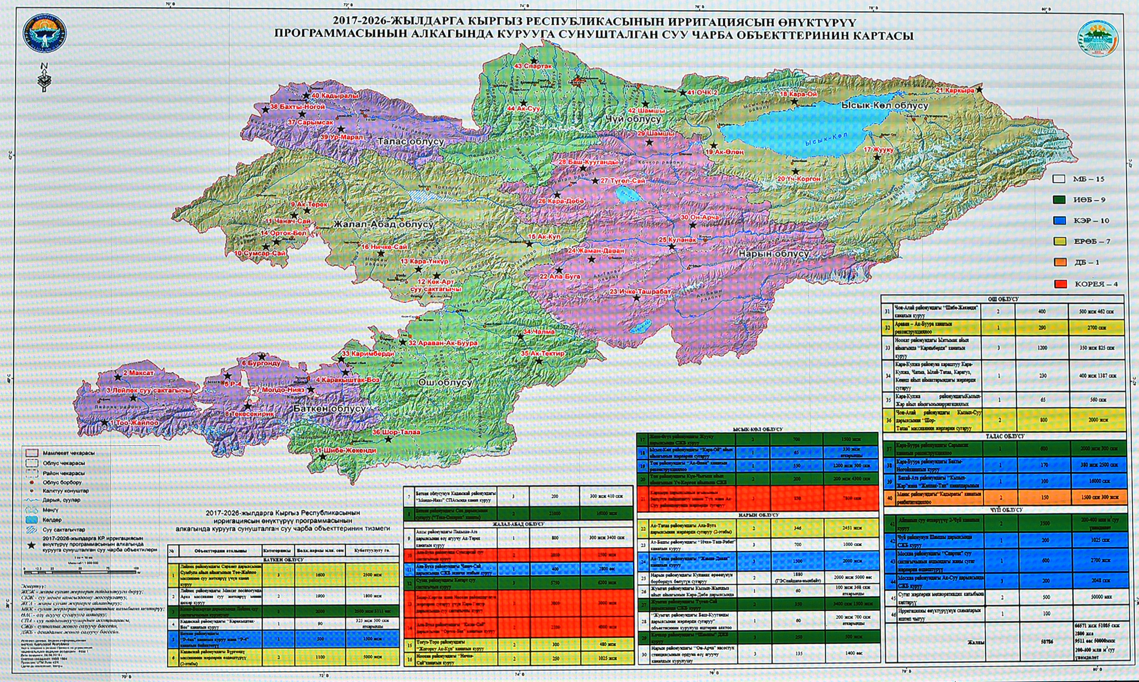Click the dark green ИӨБ – 9 swatch
The height and width of the screenshot is (682, 1139).
[1059, 200]
